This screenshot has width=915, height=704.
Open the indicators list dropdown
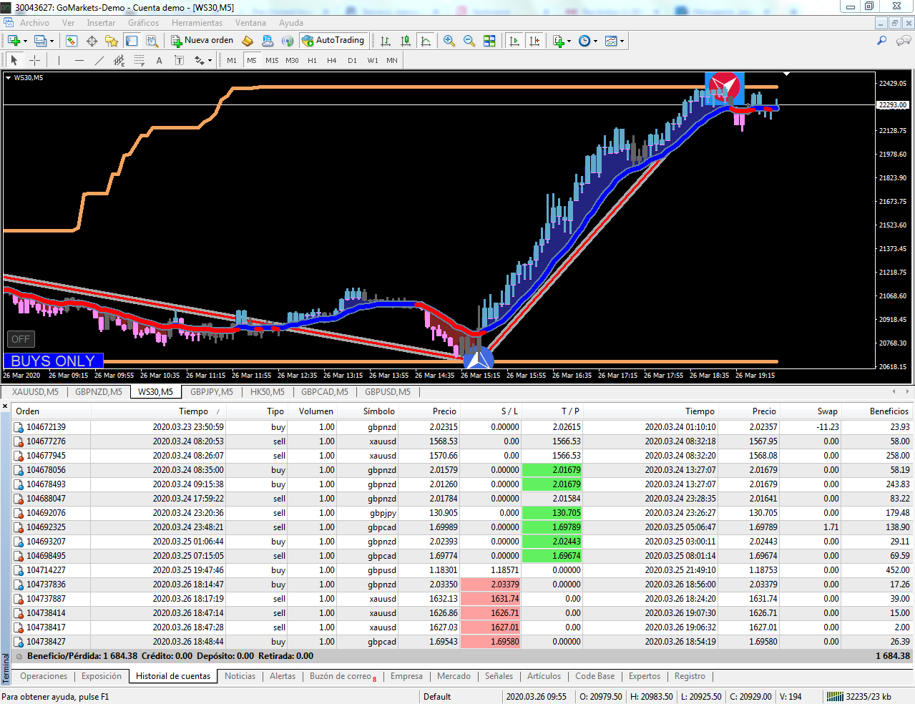pos(562,41)
